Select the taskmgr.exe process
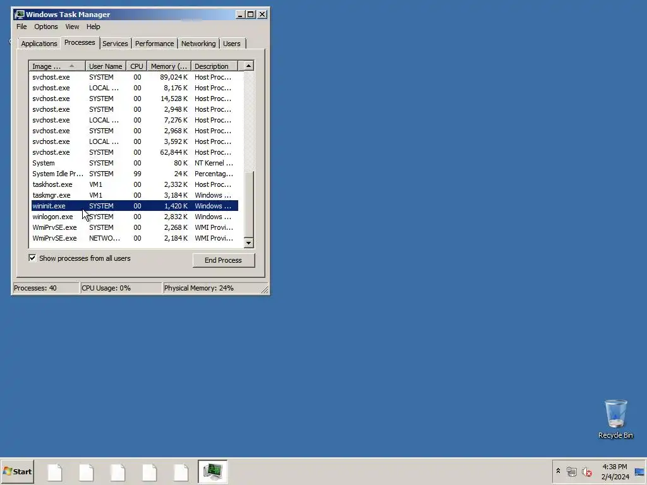 coord(135,195)
